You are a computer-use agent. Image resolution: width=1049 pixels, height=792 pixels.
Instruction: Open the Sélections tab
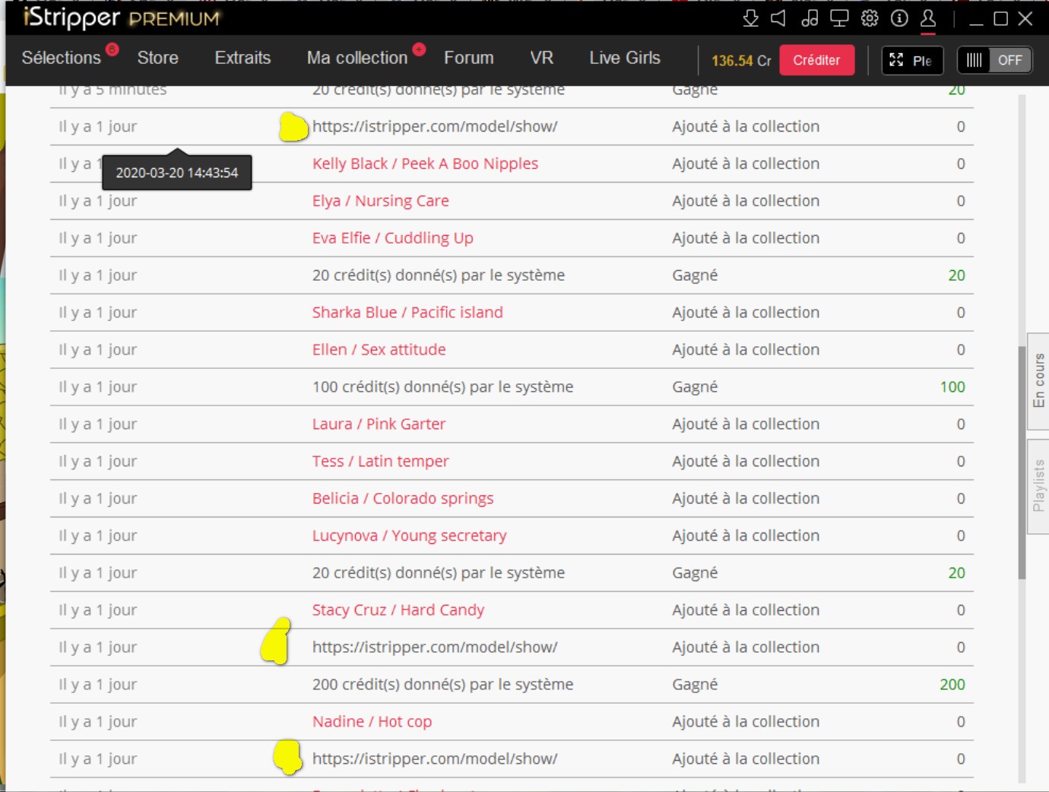click(x=61, y=58)
